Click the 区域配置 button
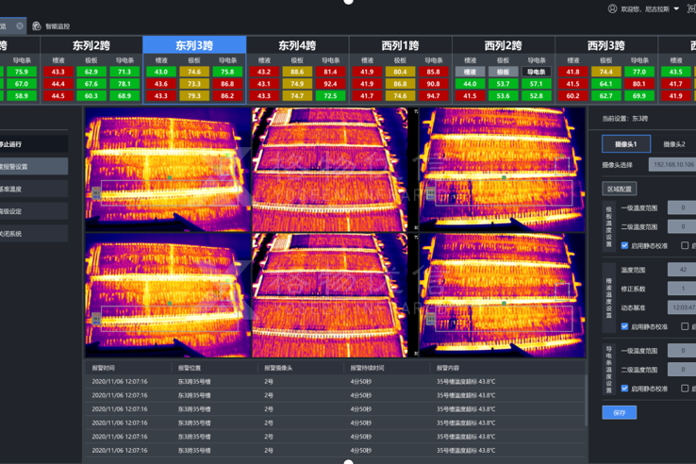Image resolution: width=696 pixels, height=464 pixels. 620,189
